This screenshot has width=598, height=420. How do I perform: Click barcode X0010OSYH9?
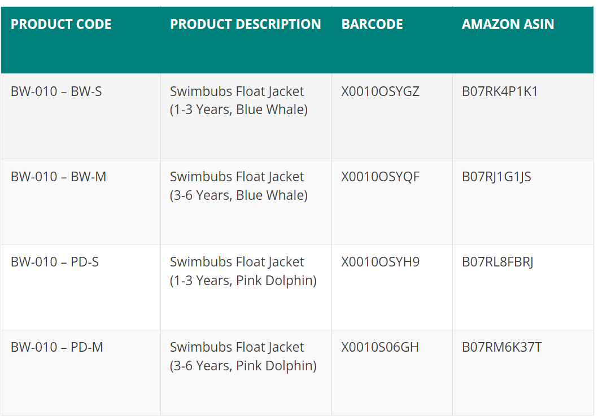click(380, 262)
